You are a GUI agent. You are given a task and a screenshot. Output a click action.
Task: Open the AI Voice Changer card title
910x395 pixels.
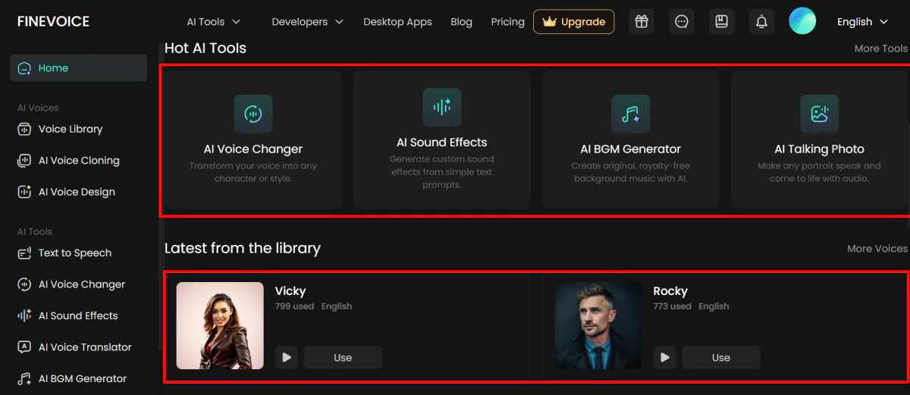pyautogui.click(x=253, y=149)
